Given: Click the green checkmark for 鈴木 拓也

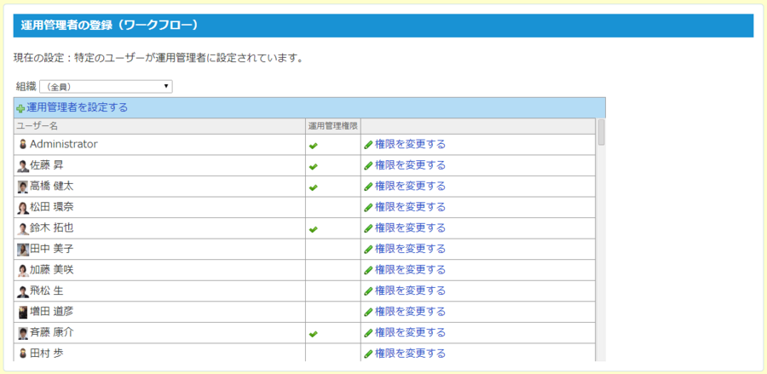Looking at the screenshot, I should pyautogui.click(x=313, y=228).
